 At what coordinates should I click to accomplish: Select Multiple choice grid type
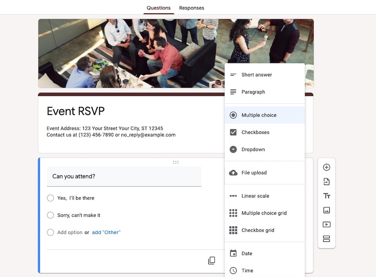(265, 213)
